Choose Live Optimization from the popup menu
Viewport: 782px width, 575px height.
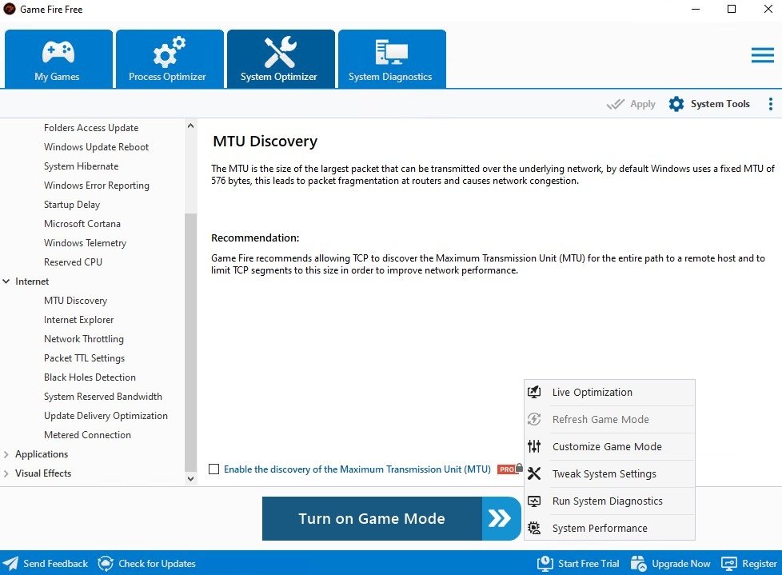click(x=609, y=392)
